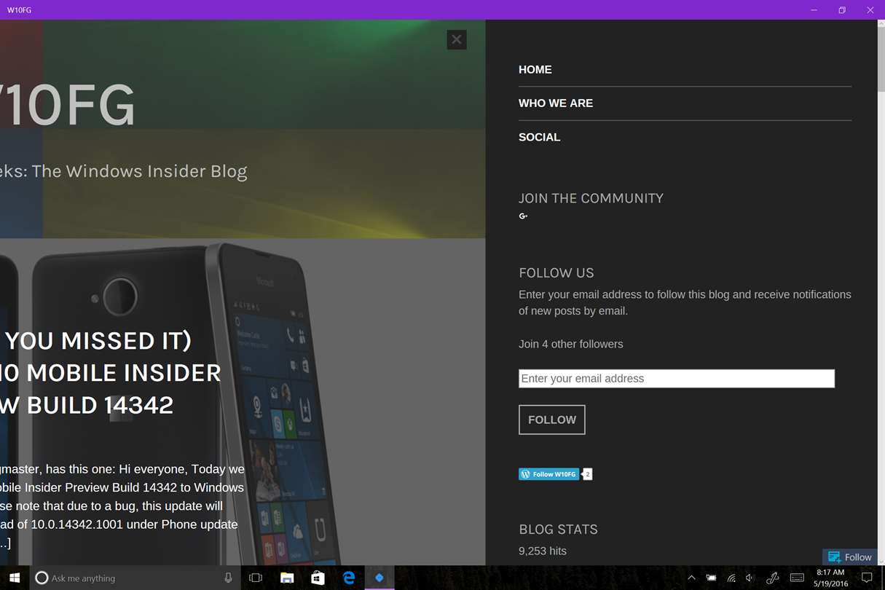The width and height of the screenshot is (885, 590).
Task: Click the JOIN THE COMMUNITY heading
Action: coord(591,198)
